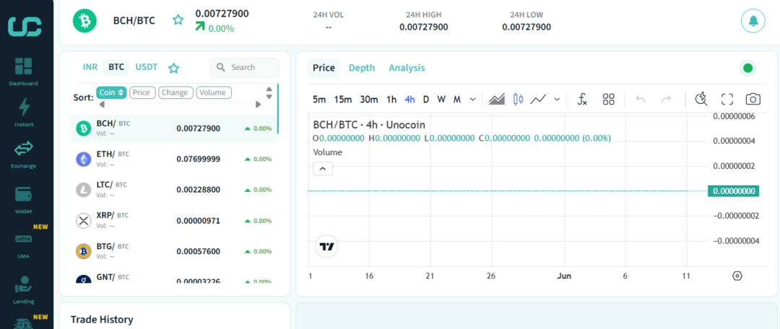The width and height of the screenshot is (780, 329).
Task: Open chart settings hexagon icon
Action: (x=737, y=276)
